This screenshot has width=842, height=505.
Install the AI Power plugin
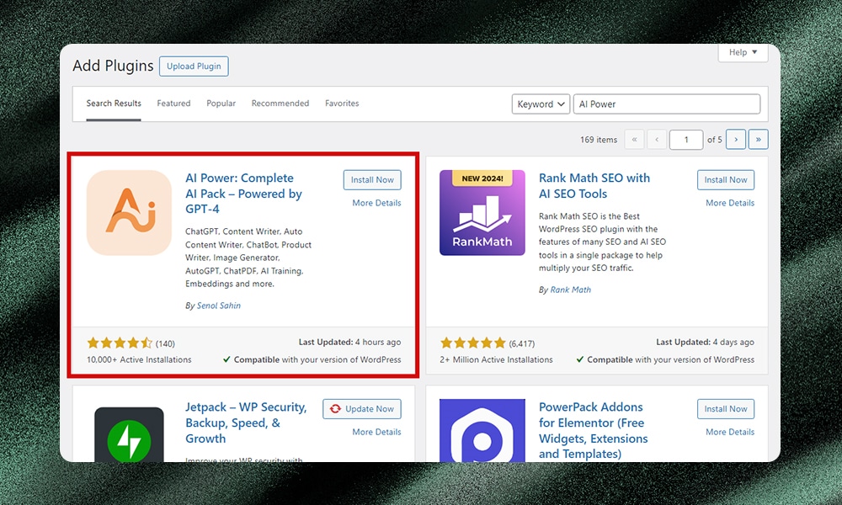(371, 179)
